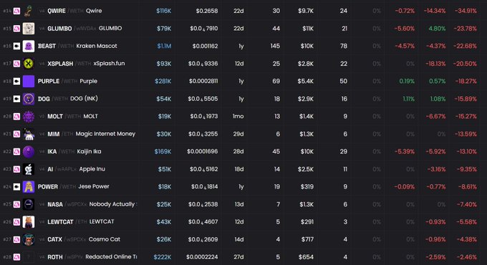Click the 4.80% change for GLUMBO
487x265 pixels.
pos(437,29)
